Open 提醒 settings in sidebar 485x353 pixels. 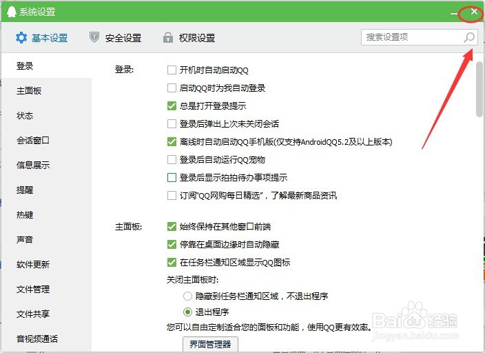(47, 190)
